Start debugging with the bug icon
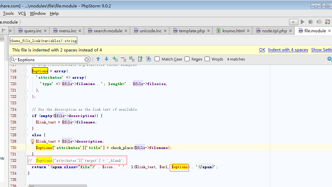The height and width of the screenshot is (187, 332). [x=311, y=22]
